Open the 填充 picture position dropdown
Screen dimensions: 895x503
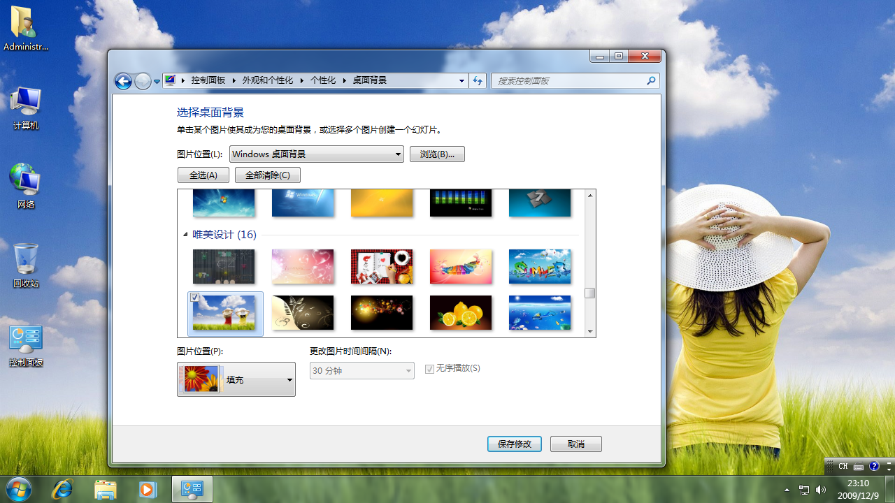click(236, 379)
